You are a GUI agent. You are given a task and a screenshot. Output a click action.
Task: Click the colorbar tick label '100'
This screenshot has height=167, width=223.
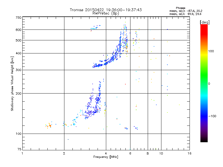click(211, 51)
